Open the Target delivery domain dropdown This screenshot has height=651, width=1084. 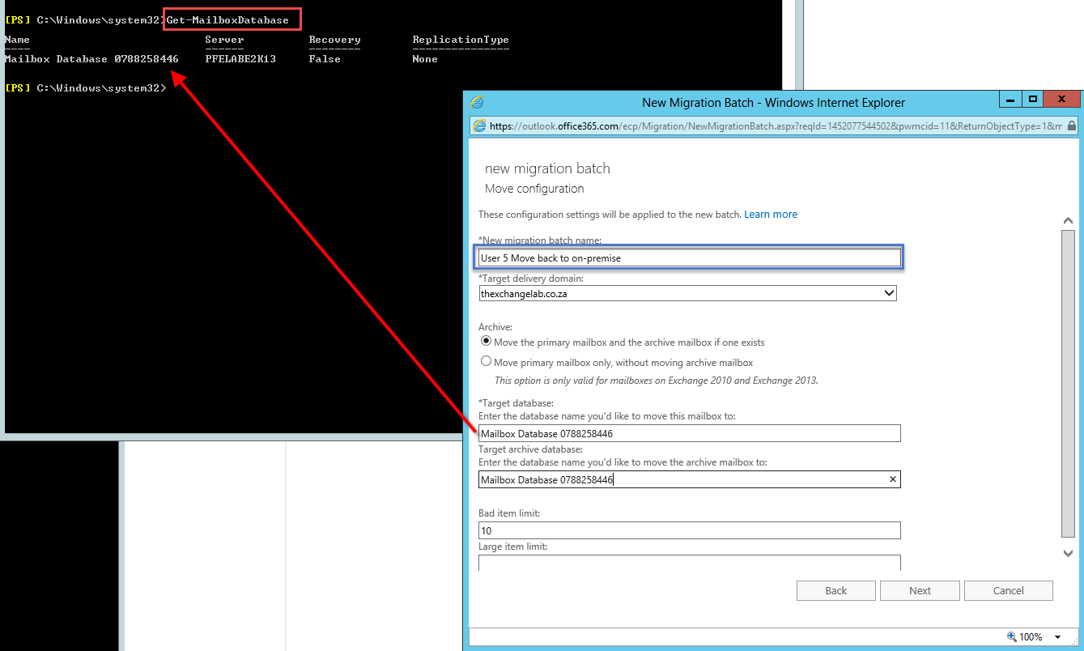pyautogui.click(x=889, y=293)
